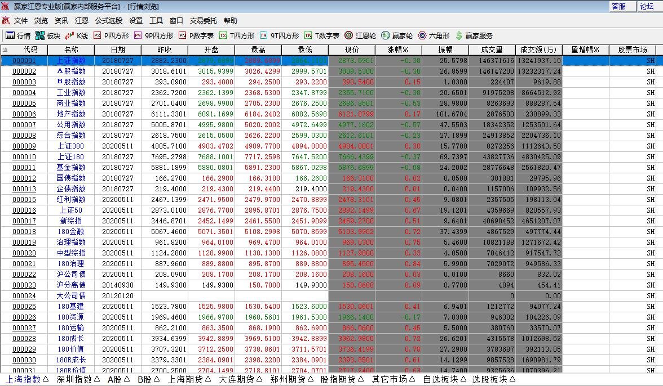Open stock code 000009 link
The height and width of the screenshot is (386, 663).
click(24, 146)
